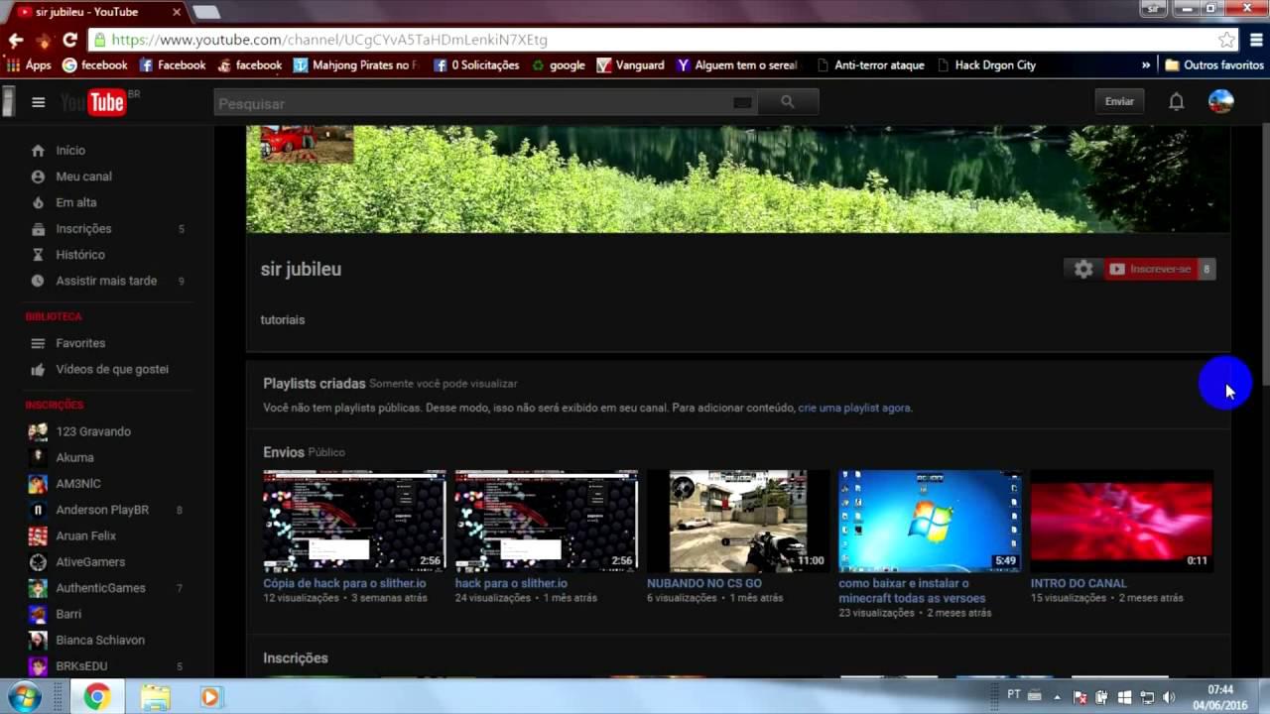Reload the page in Chrome
Screen dimensions: 1270x714
click(x=69, y=40)
